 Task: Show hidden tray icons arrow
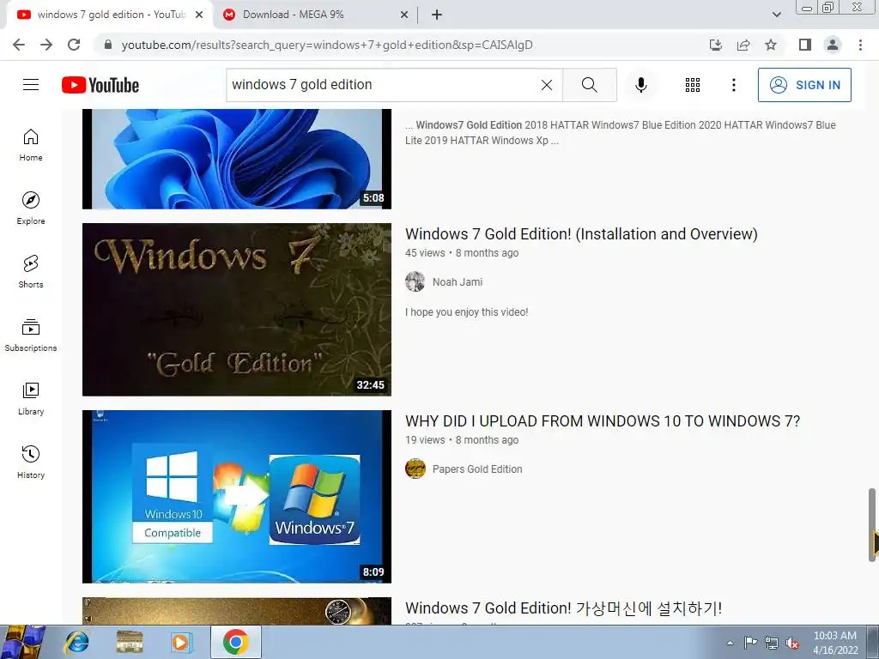730,643
